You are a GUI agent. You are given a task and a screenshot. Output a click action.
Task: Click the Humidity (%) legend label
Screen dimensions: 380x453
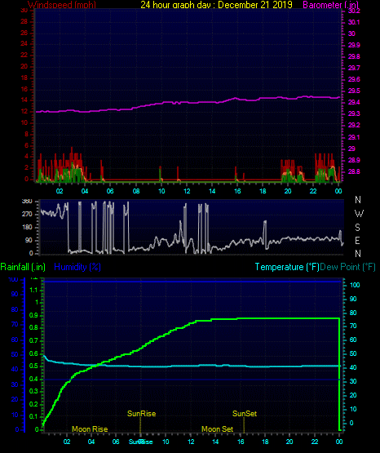coord(77,267)
